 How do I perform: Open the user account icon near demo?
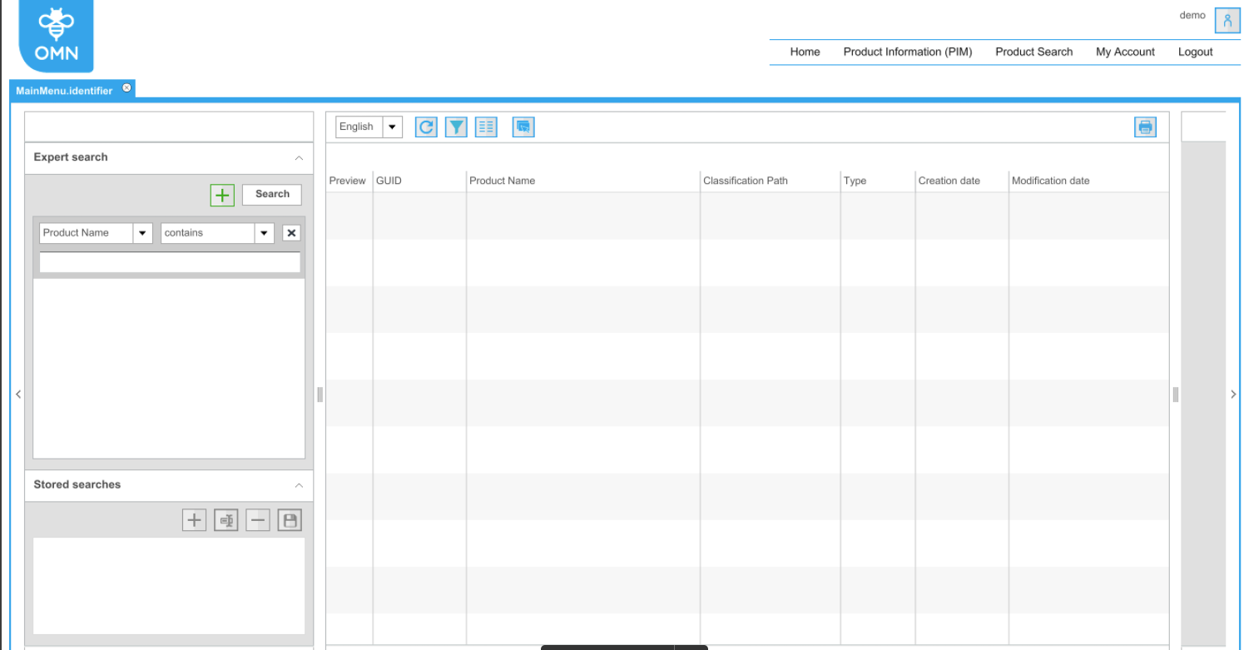[1227, 20]
